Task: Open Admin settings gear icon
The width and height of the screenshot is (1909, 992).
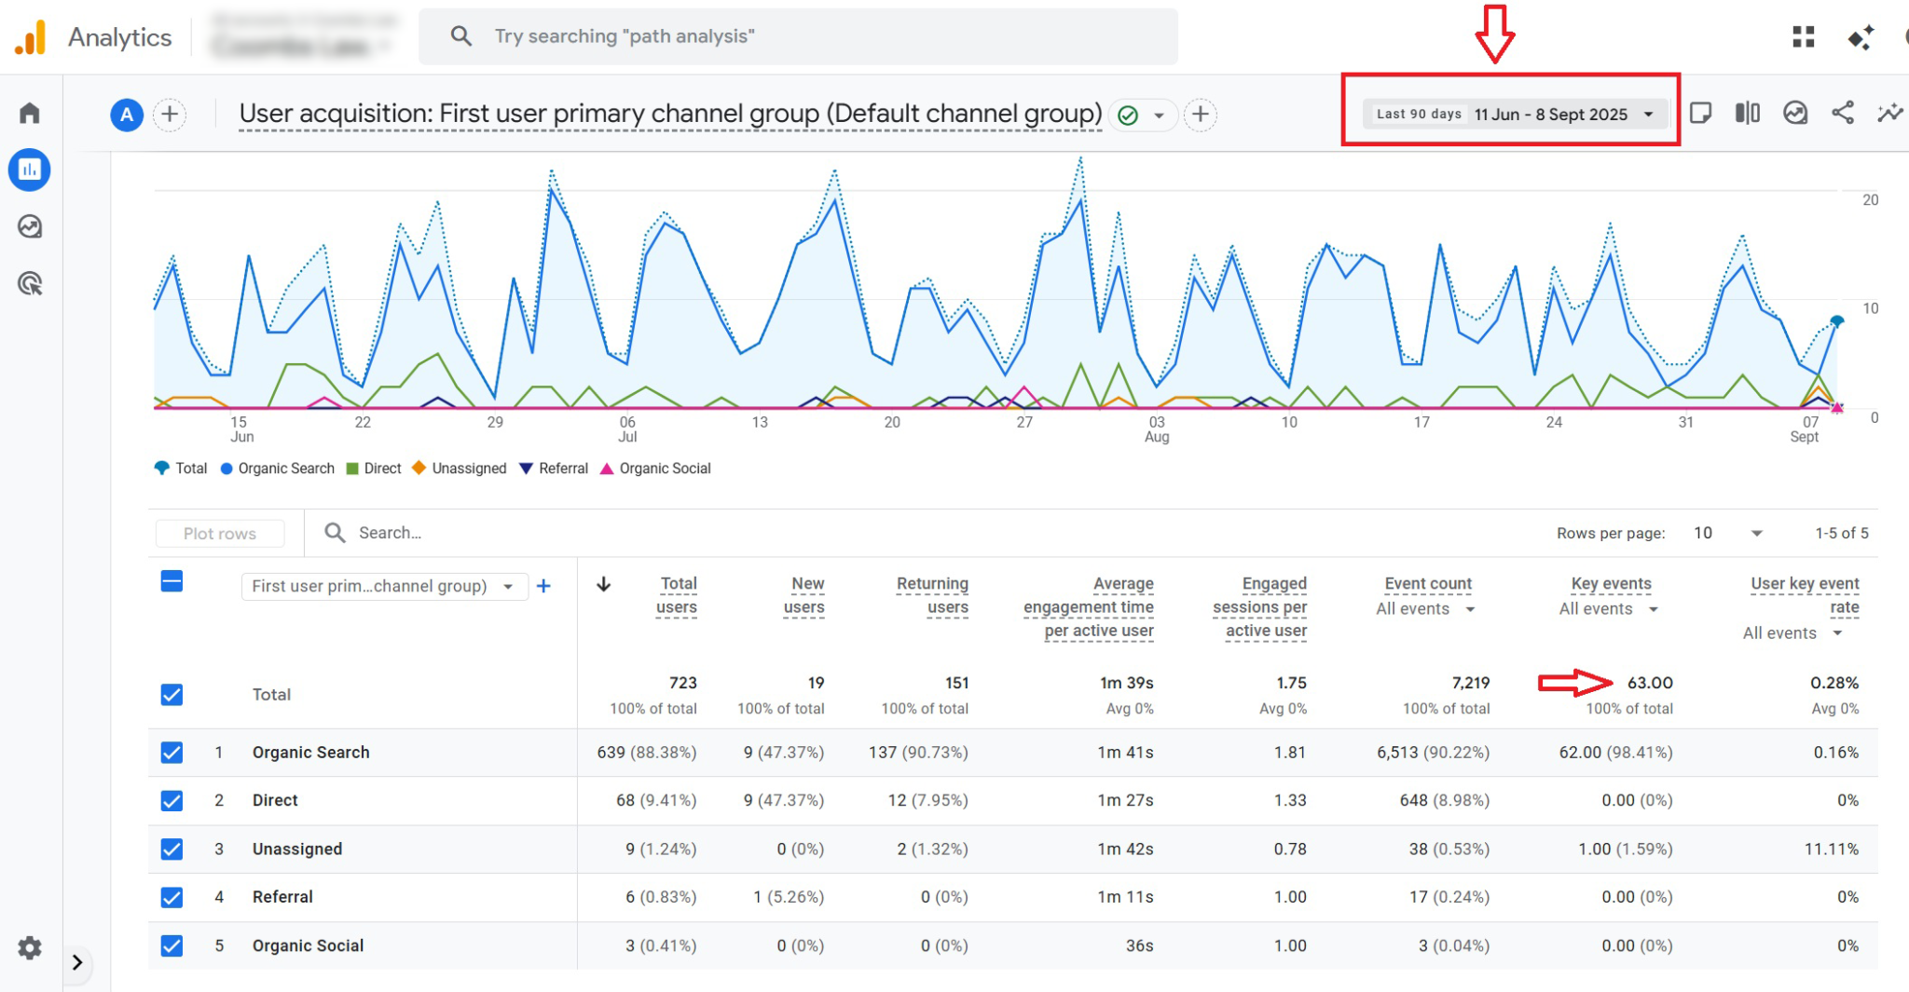Action: [30, 948]
